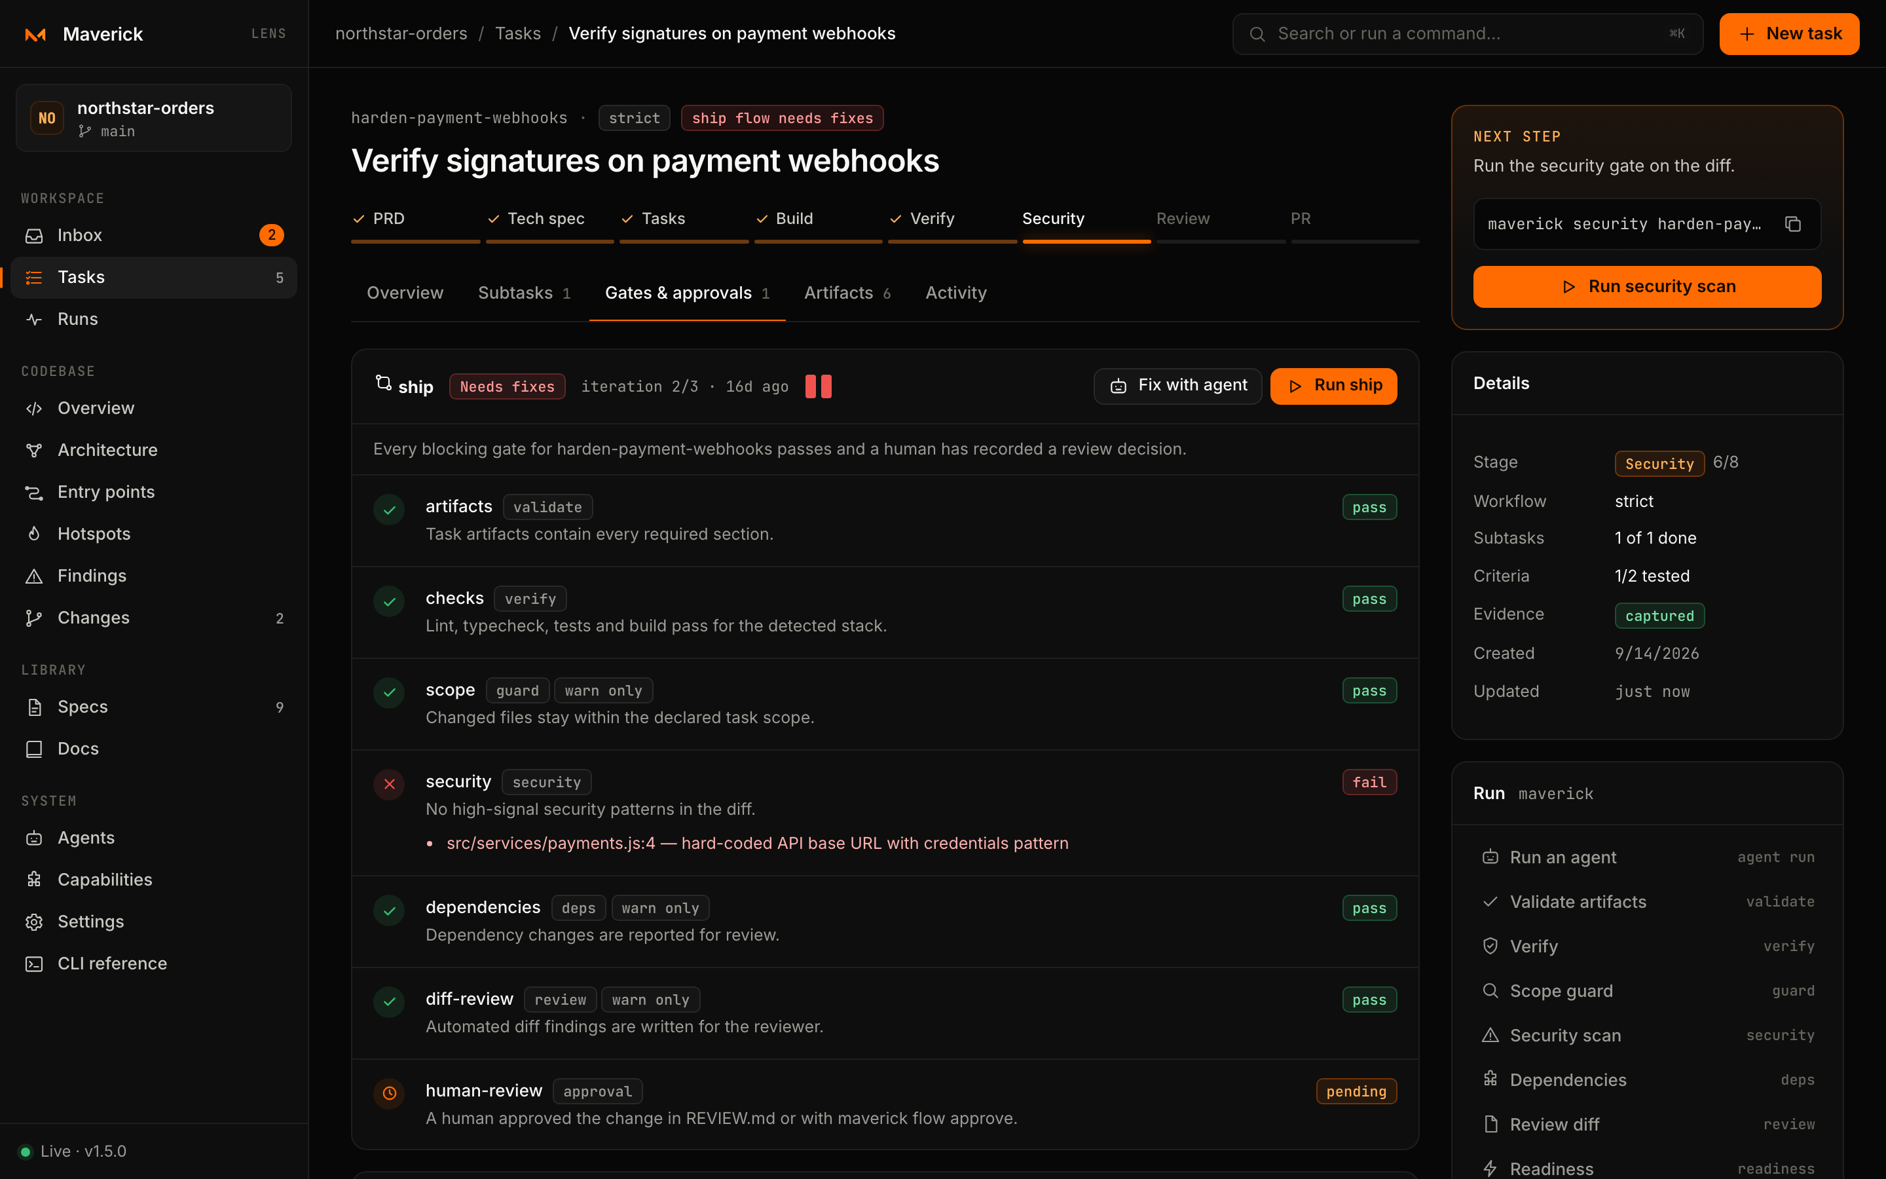Click the failed security gate status icon
The image size is (1886, 1179).
389,785
